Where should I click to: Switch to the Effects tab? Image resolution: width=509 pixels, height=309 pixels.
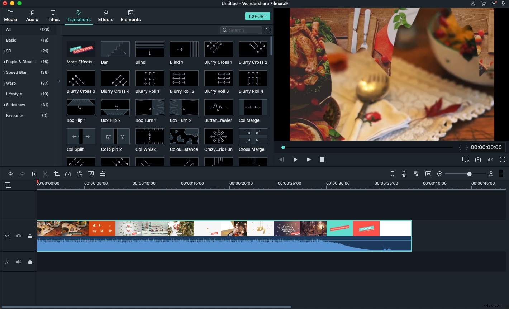[x=105, y=16]
